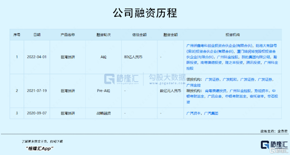
Task: Select 巨湾技研 in the 2021-07-19 row
Action: (68, 91)
